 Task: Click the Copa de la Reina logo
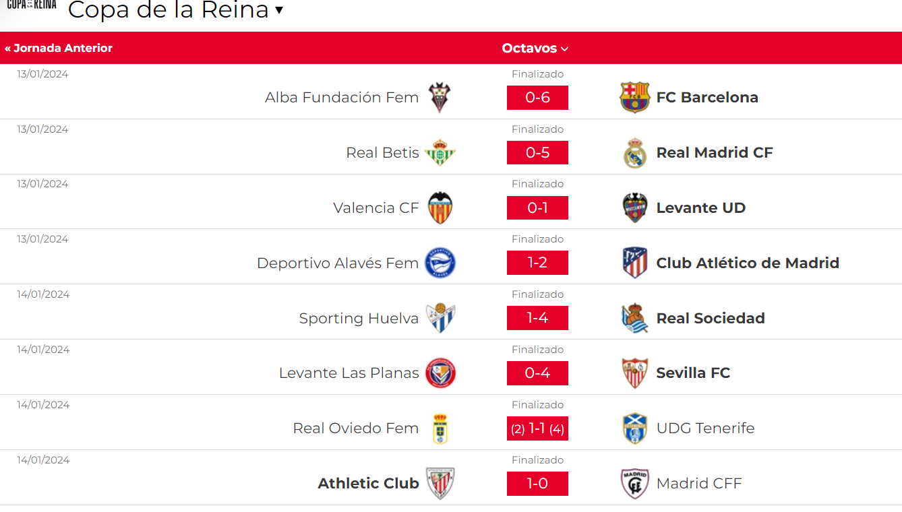(x=31, y=7)
